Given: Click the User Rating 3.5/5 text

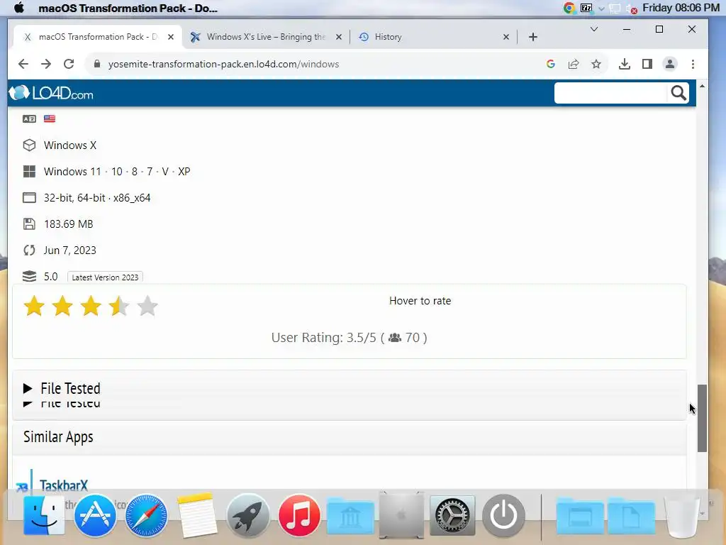Looking at the screenshot, I should coord(349,337).
